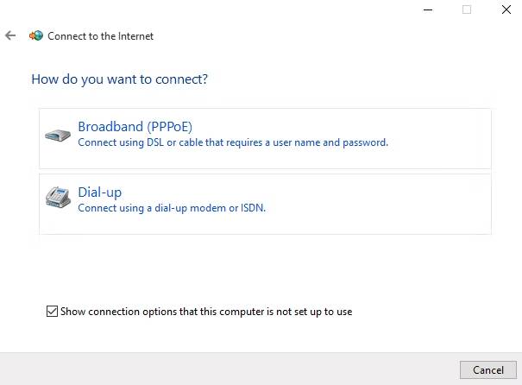Viewport: 522px width, 385px height.
Task: Go back using the back arrow
Action: [x=10, y=35]
